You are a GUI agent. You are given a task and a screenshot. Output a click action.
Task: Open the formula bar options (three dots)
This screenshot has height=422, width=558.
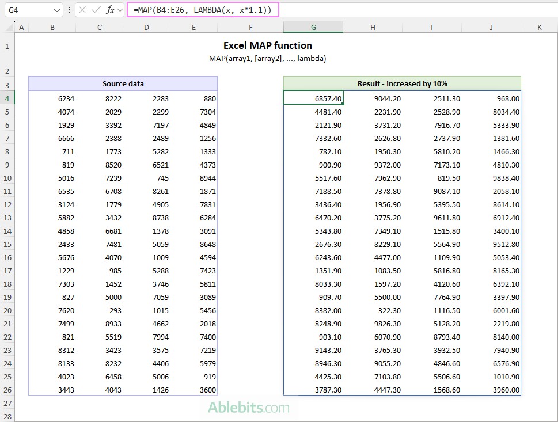point(69,10)
